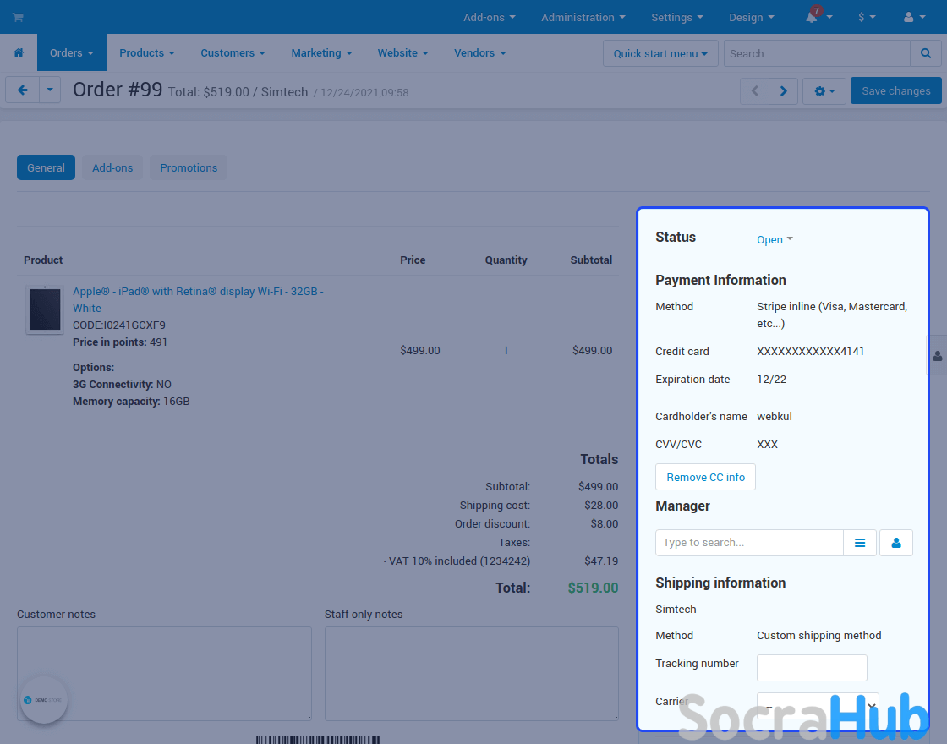Open the Orders menu
This screenshot has width=947, height=744.
coord(72,52)
